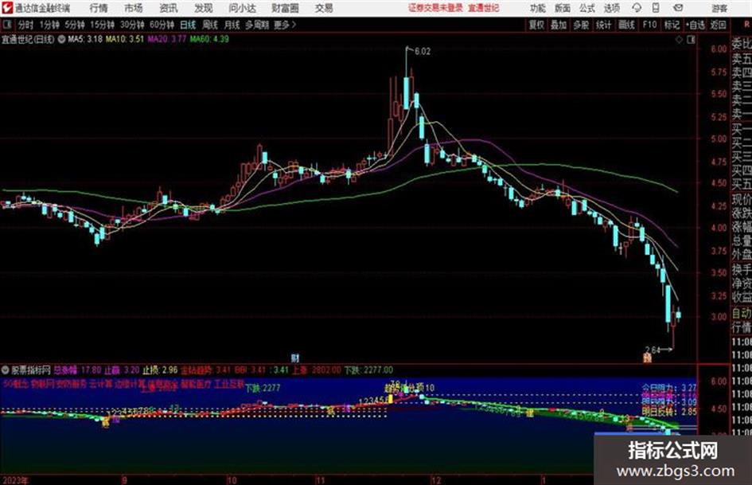Open the F10 company info button
Image resolution: width=752 pixels, height=485 pixels.
(649, 25)
